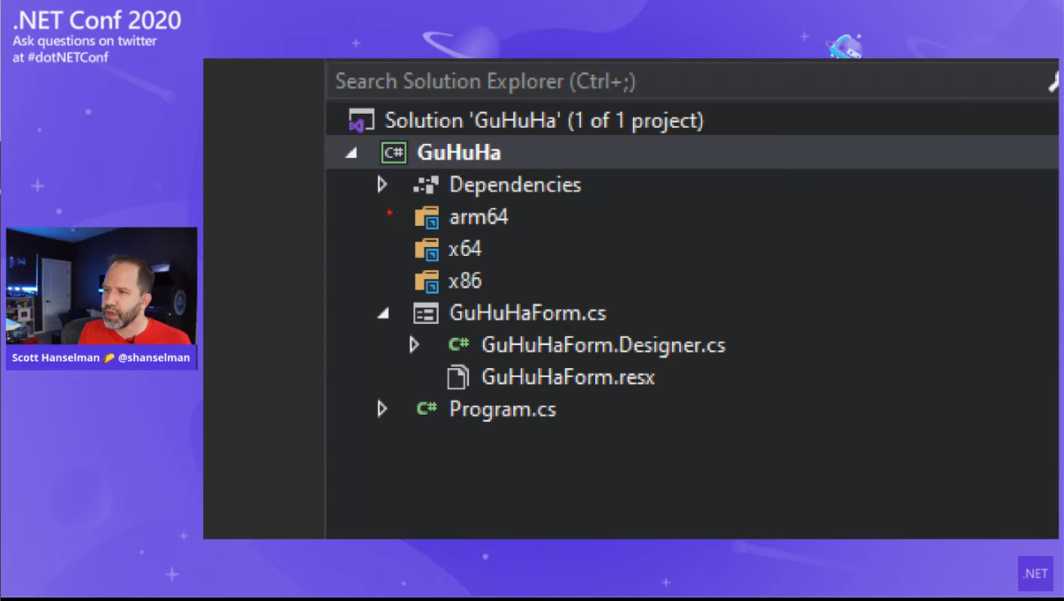The width and height of the screenshot is (1064, 601).
Task: Click the GuHuHaForm.Designer.cs C# file icon
Action: pyautogui.click(x=458, y=345)
